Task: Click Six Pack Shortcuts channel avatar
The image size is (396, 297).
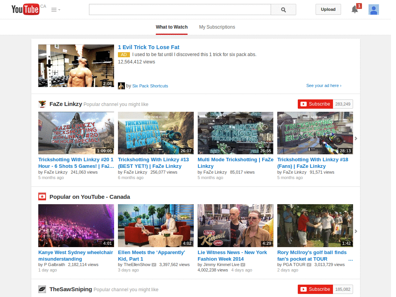Action: 121,86
